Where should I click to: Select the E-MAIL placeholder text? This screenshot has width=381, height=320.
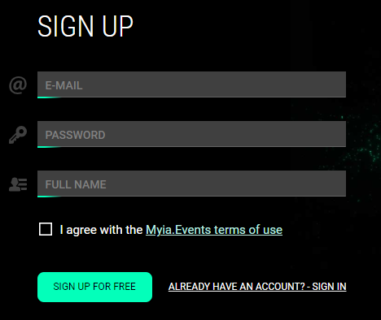[x=63, y=85]
